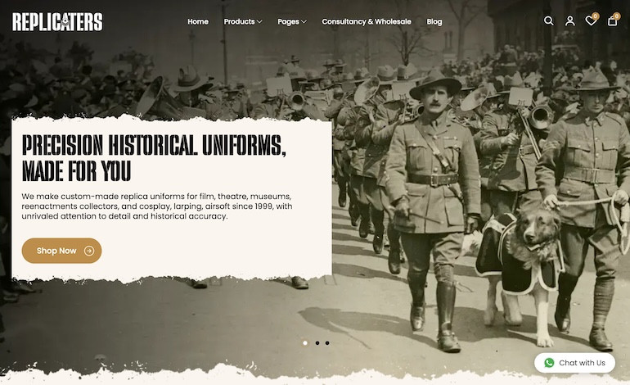630x385 pixels.
Task: Click the user account icon
Action: (570, 21)
